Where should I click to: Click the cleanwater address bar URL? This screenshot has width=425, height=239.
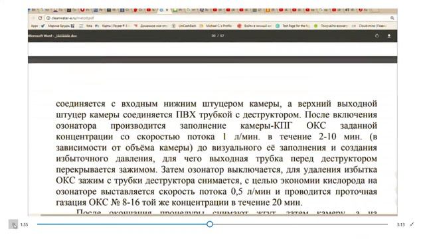(72, 18)
